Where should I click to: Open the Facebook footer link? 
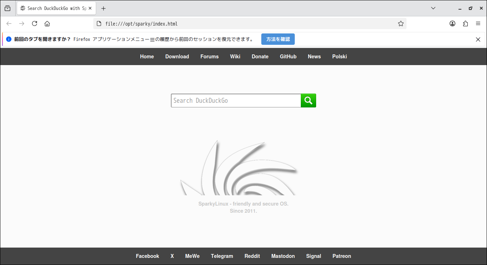coord(148,256)
